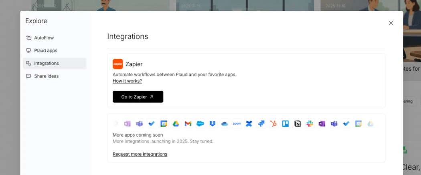Click 'More integrations launching in 2025' text
The width and height of the screenshot is (421, 175).
163,141
